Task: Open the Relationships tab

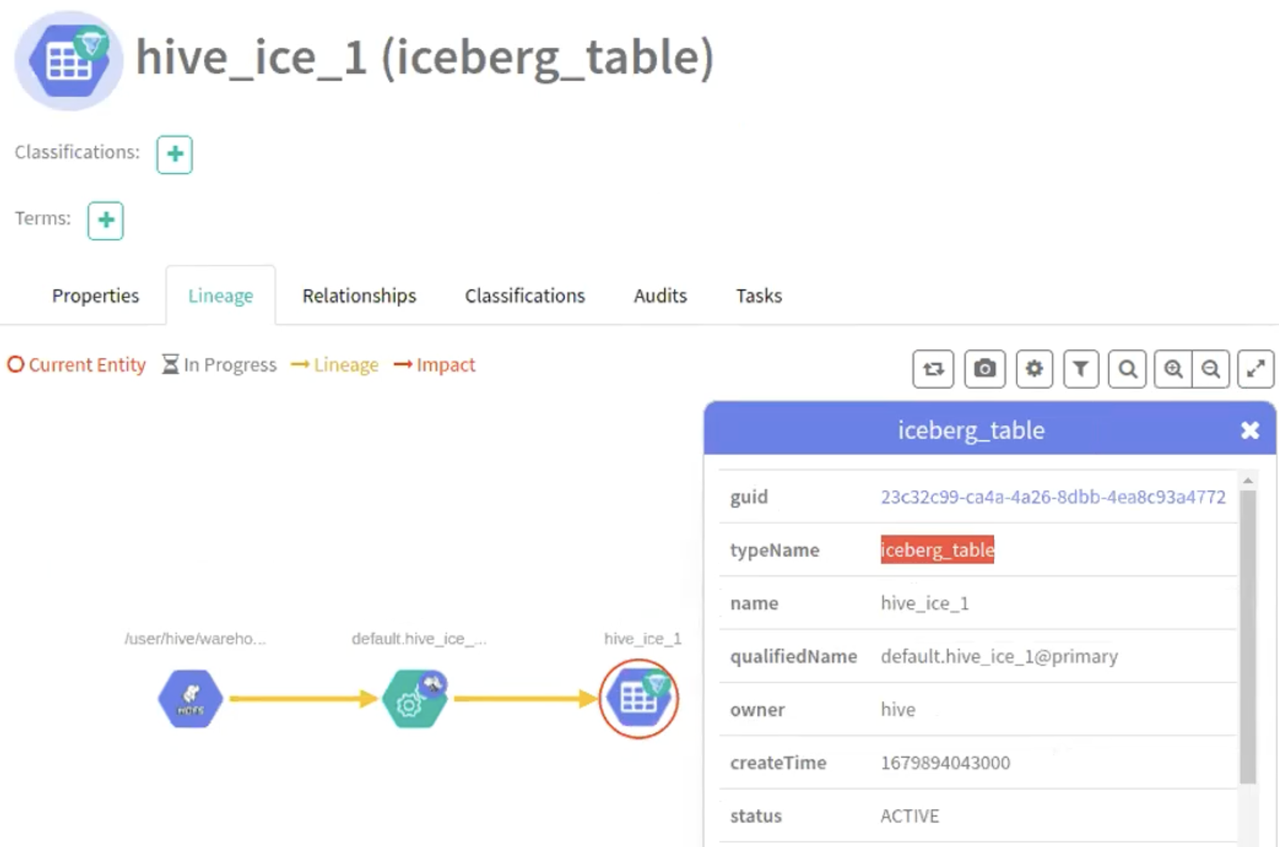Action: point(359,296)
